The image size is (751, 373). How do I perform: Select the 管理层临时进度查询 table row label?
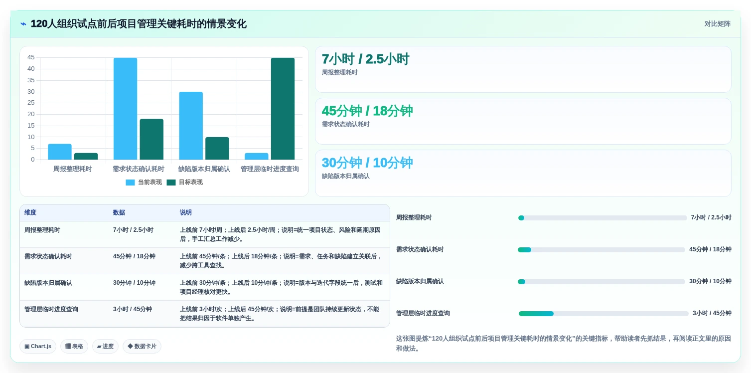pos(51,309)
